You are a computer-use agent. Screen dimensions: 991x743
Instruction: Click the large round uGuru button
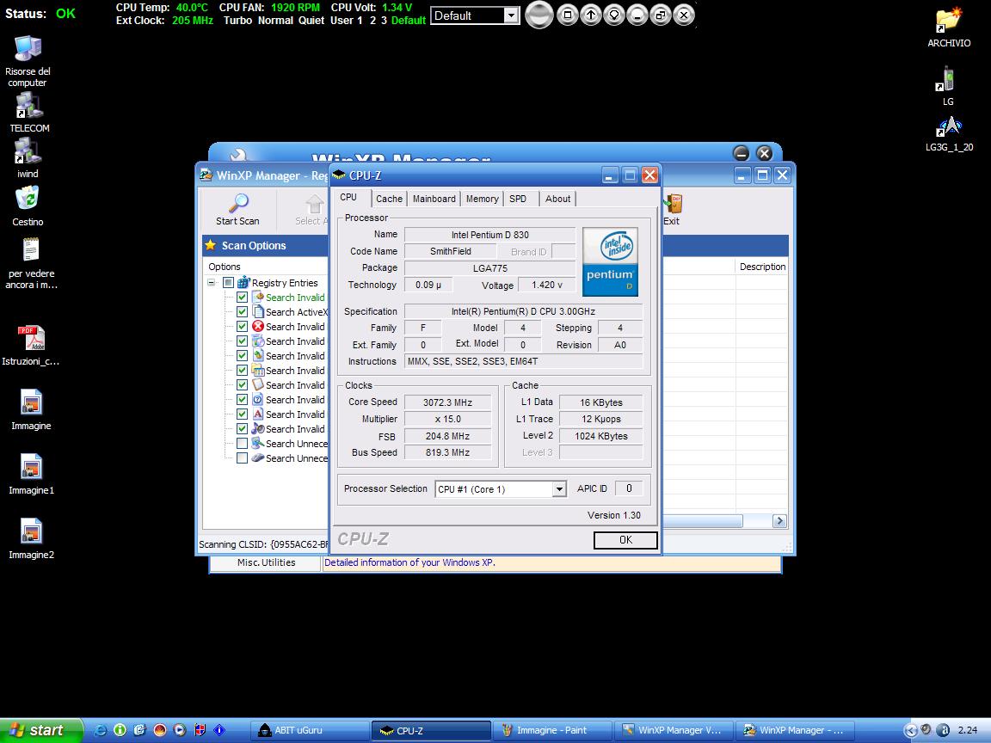539,15
